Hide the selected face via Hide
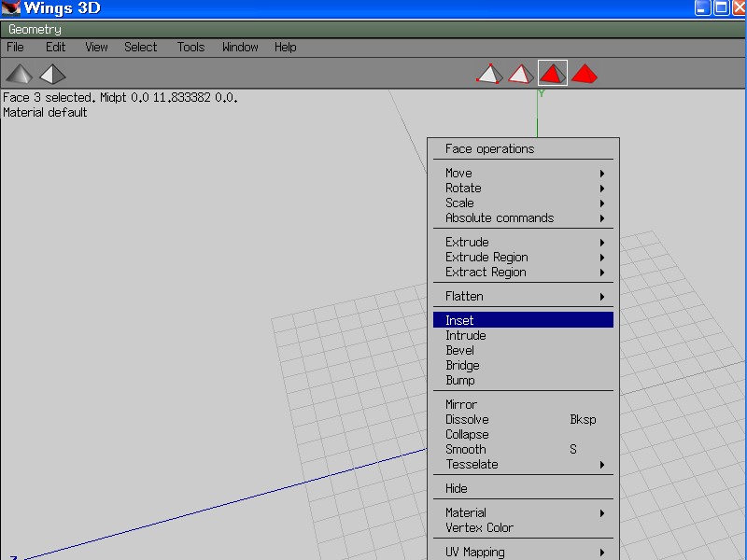 coord(523,488)
